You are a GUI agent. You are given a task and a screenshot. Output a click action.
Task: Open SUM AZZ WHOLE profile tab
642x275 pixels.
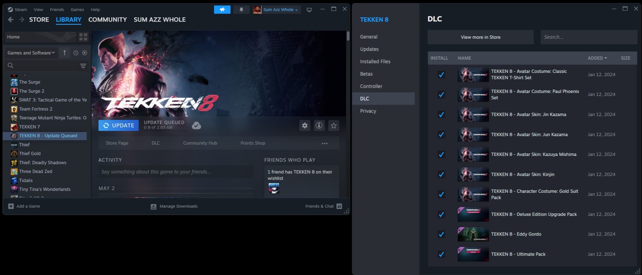160,20
